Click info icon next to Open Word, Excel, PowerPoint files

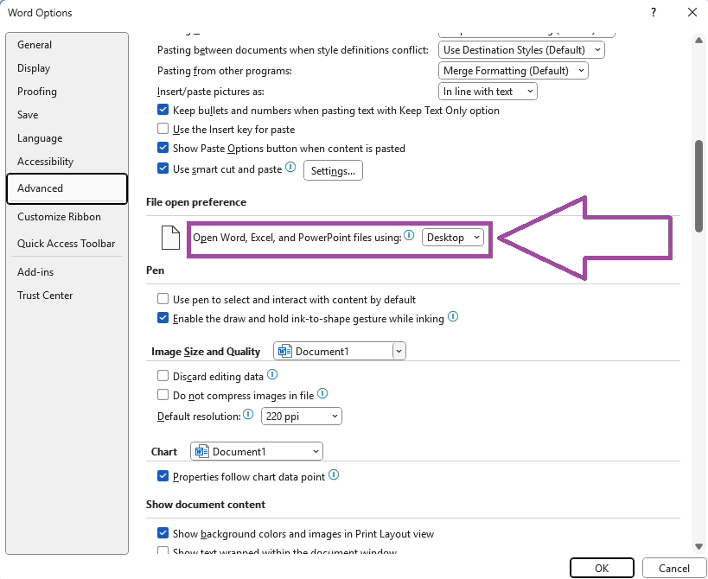coord(409,235)
